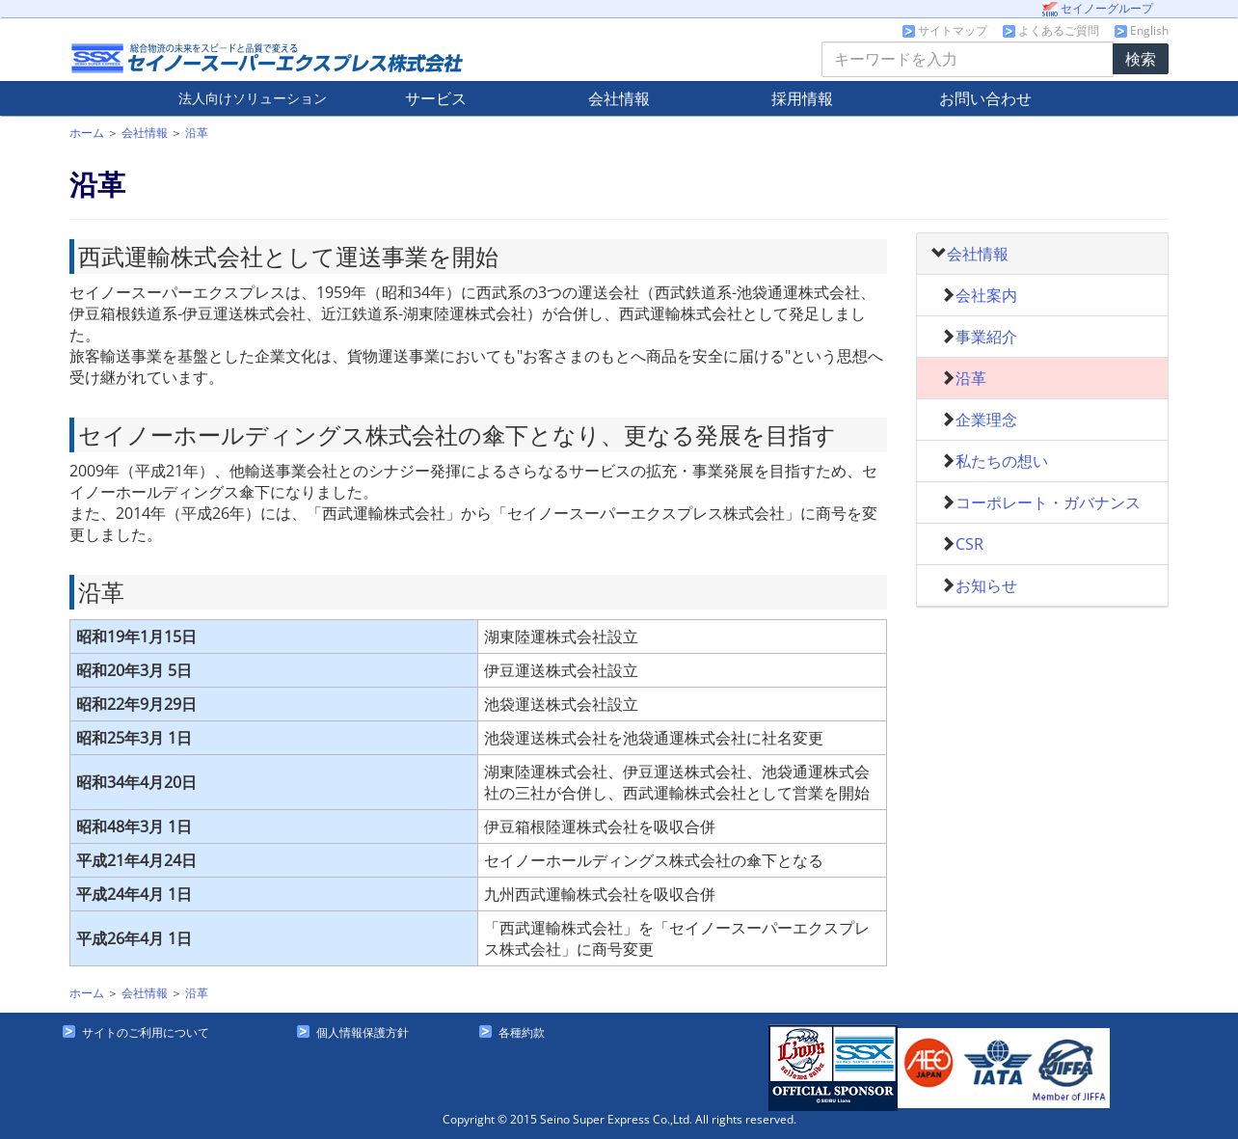The height and width of the screenshot is (1139, 1238).
Task: Open コーポレート・ガバナンス in sidebar
Action: tap(1048, 502)
